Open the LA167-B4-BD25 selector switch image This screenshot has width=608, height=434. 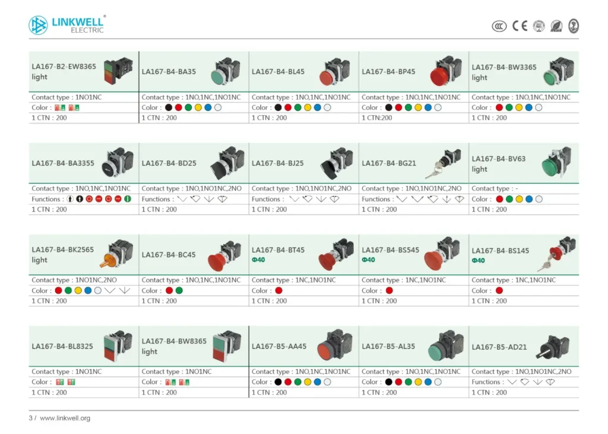pyautogui.click(x=227, y=163)
